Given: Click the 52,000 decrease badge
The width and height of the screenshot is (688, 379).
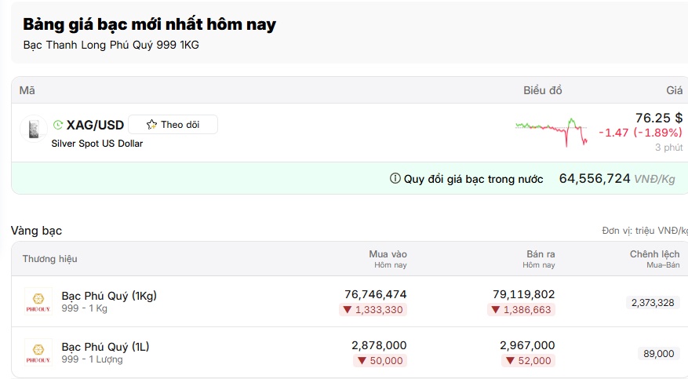Looking at the screenshot, I should click(528, 361).
